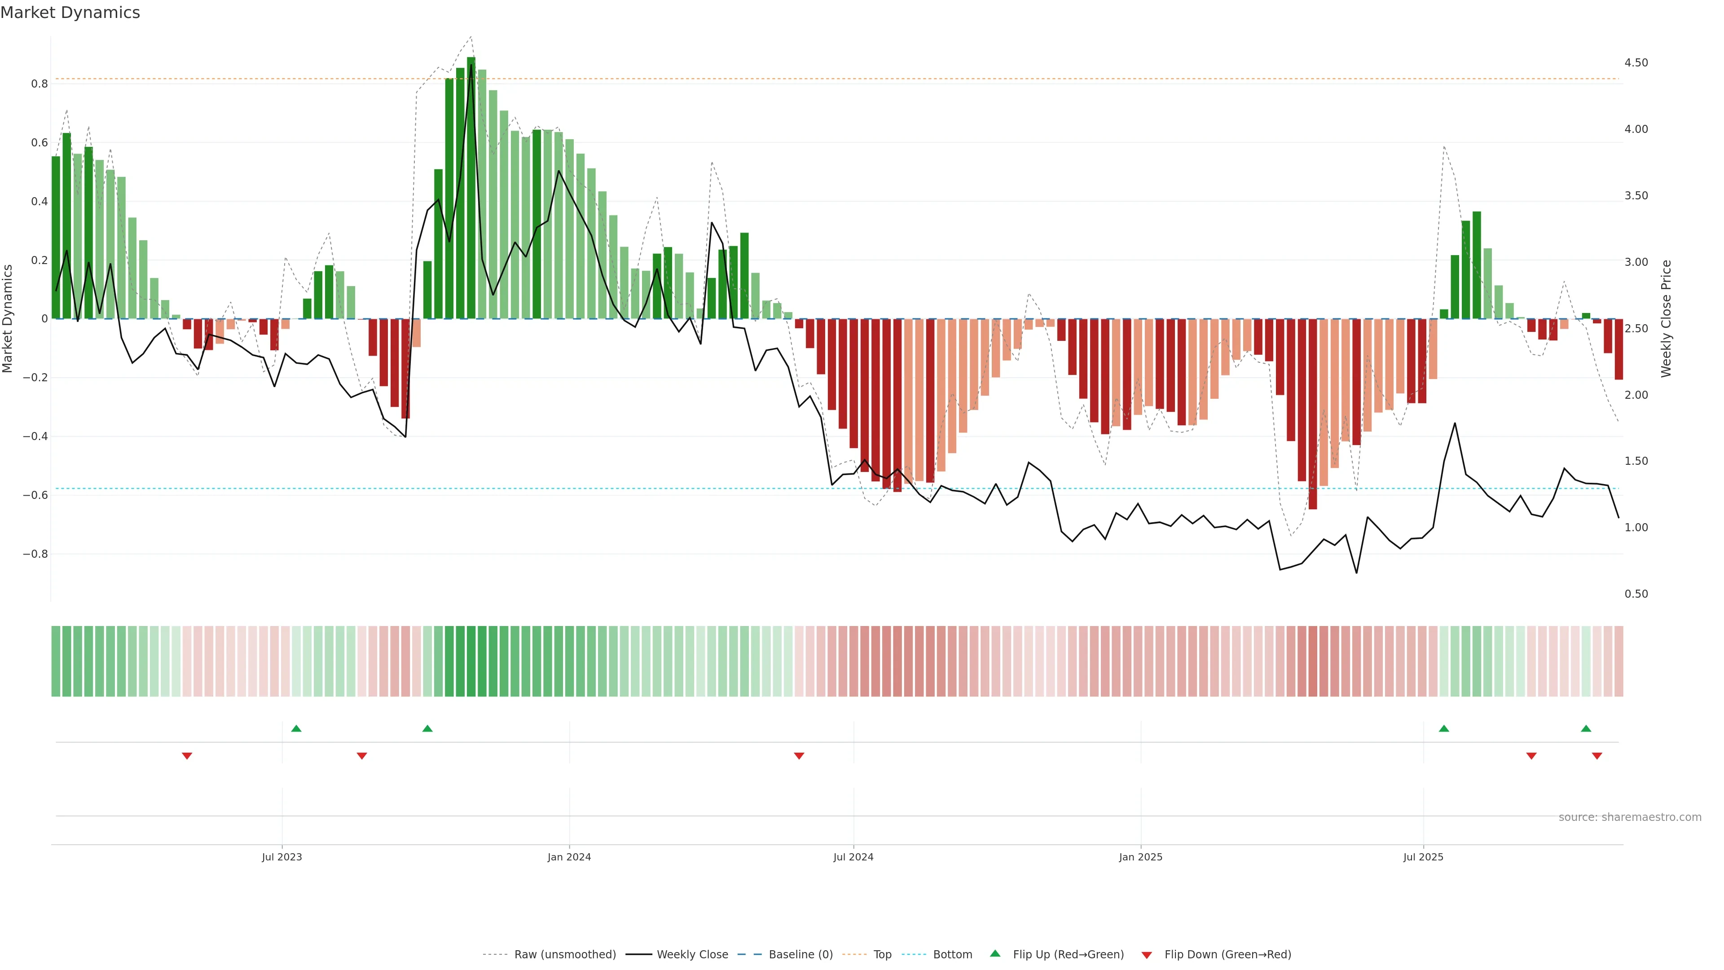Click the Market Dynamics chart title
Image resolution: width=1724 pixels, height=970 pixels.
(70, 13)
